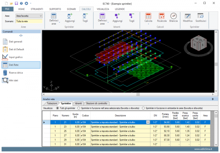Switch to the STRUMENTI ribbon tab
220x153 pixels.
[x=37, y=9]
